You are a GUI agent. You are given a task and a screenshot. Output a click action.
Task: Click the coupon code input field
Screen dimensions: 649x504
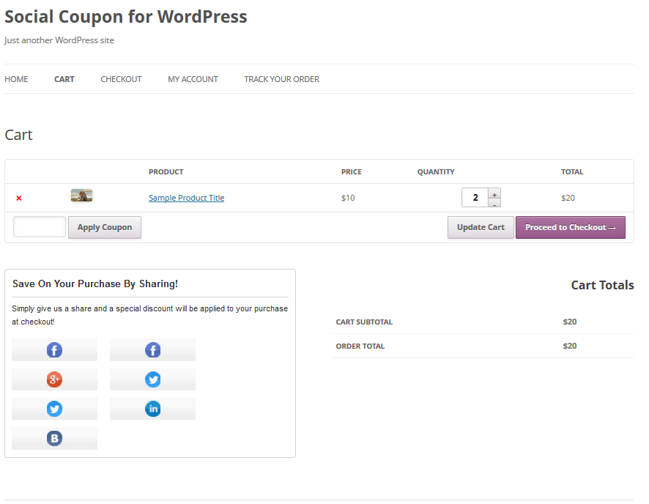pyautogui.click(x=40, y=227)
